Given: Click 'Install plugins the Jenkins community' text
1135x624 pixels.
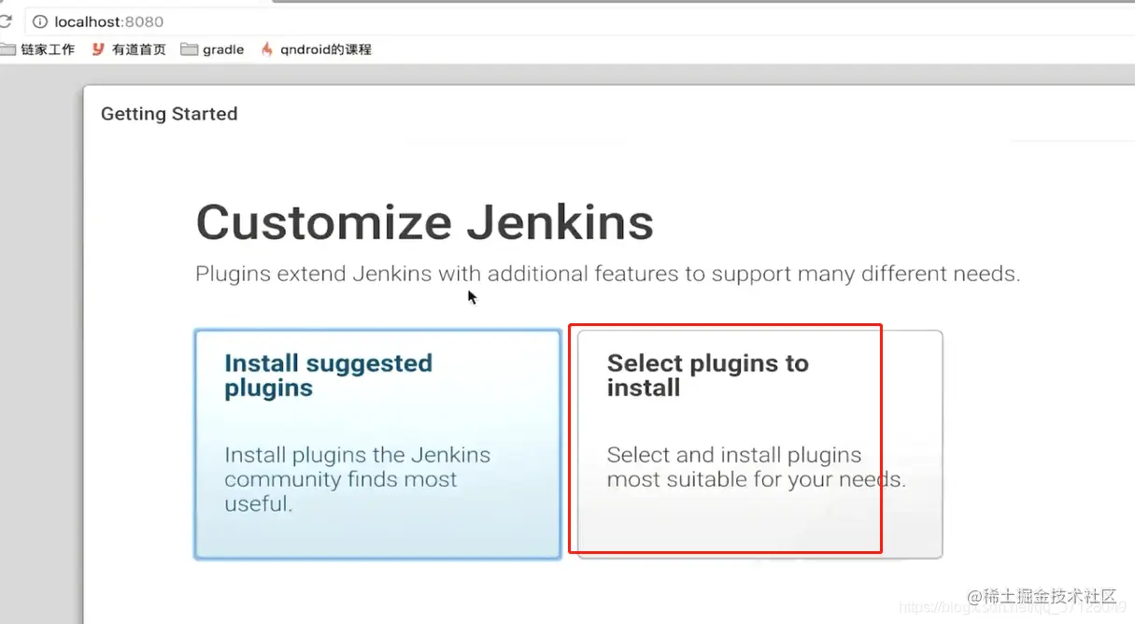Looking at the screenshot, I should (x=357, y=479).
